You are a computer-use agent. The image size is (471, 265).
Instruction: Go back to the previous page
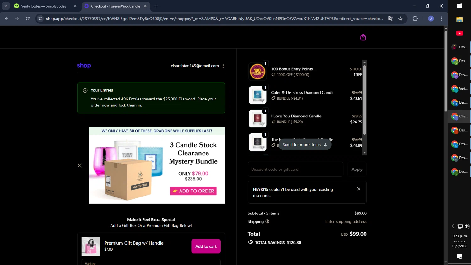pyautogui.click(x=7, y=19)
